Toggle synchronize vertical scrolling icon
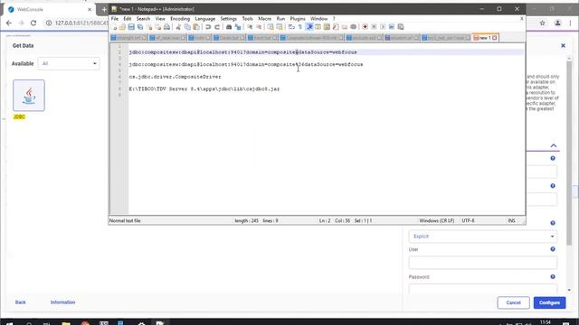Image resolution: width=579 pixels, height=325 pixels. [x=271, y=27]
